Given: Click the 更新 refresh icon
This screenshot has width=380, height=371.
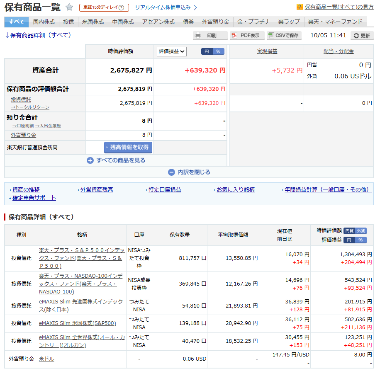Looking at the screenshot, I should 356,36.
